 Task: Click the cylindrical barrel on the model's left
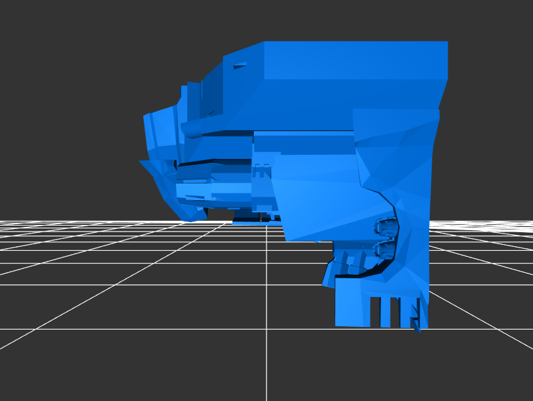(x=200, y=125)
